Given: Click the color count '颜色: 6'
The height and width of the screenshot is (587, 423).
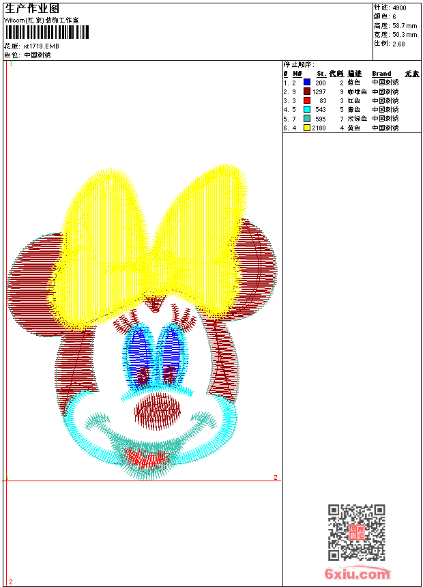Looking at the screenshot, I should (x=384, y=16).
